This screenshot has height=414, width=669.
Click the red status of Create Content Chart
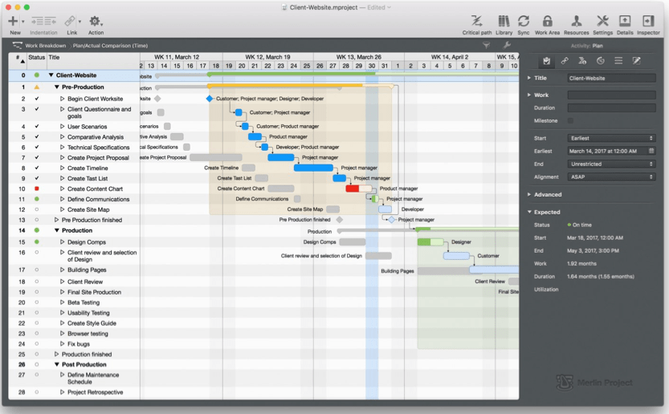(37, 189)
